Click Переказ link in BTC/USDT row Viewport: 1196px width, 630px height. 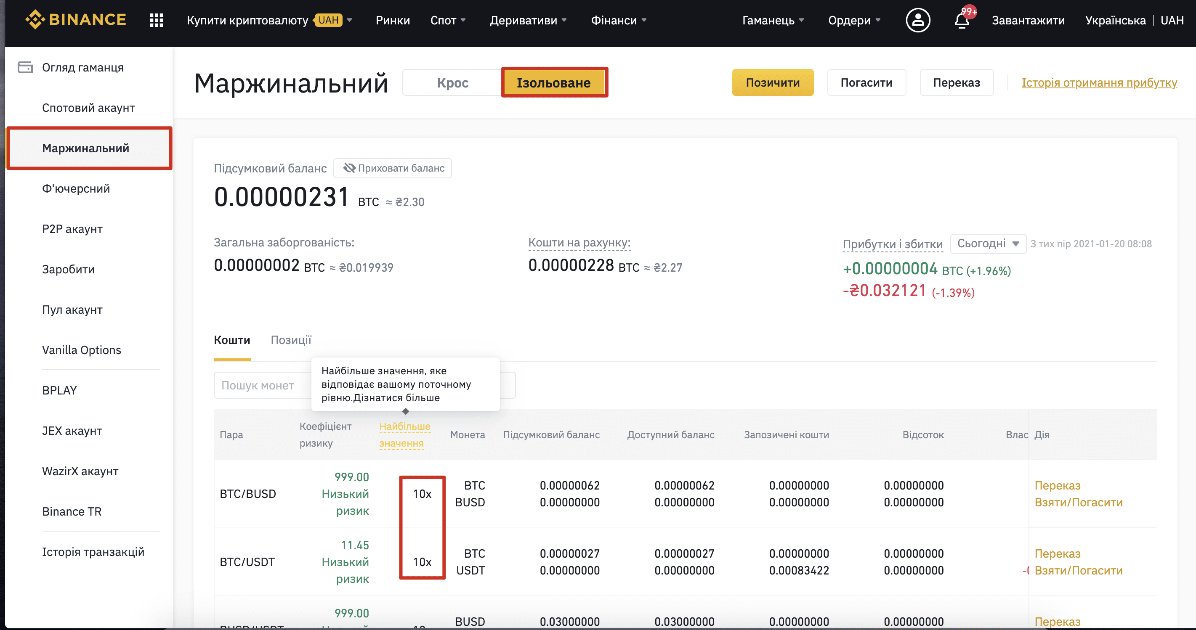point(1057,554)
